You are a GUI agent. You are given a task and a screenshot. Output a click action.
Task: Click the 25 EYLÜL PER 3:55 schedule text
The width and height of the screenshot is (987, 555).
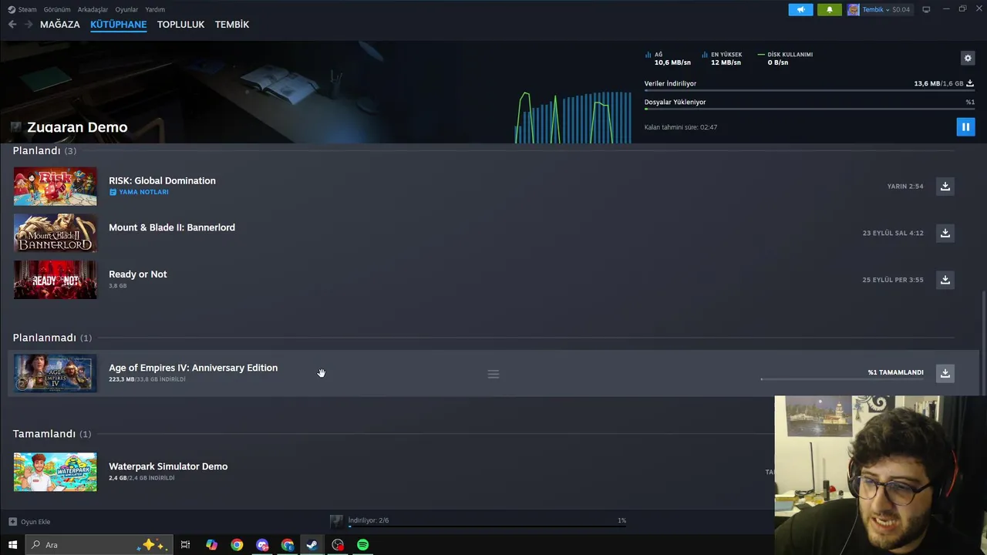pos(893,280)
